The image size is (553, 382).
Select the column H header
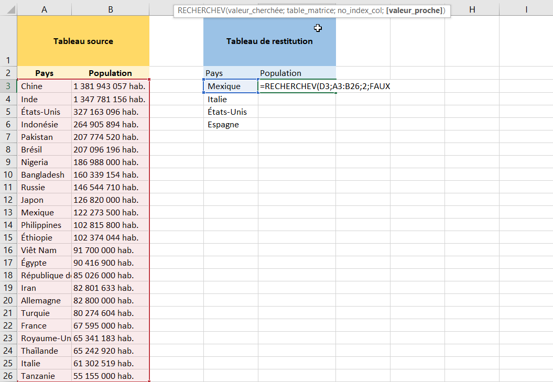click(472, 9)
